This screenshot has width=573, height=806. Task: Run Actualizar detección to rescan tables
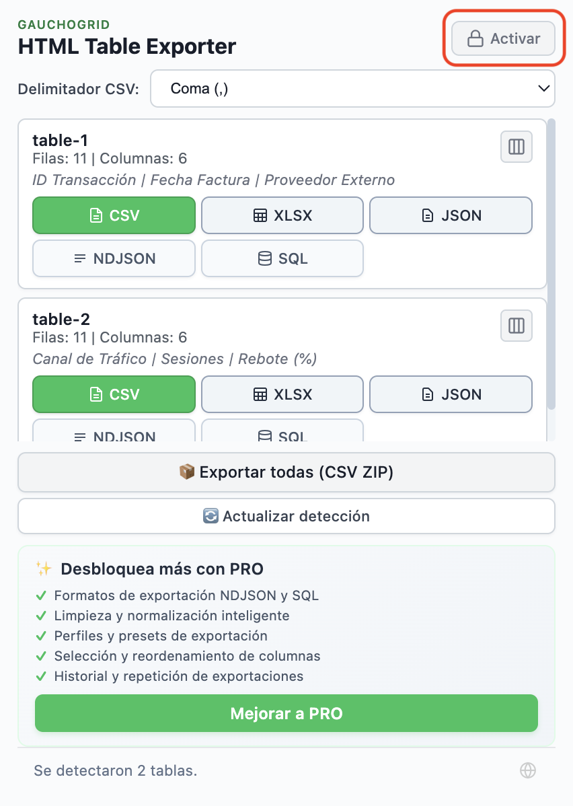click(286, 516)
